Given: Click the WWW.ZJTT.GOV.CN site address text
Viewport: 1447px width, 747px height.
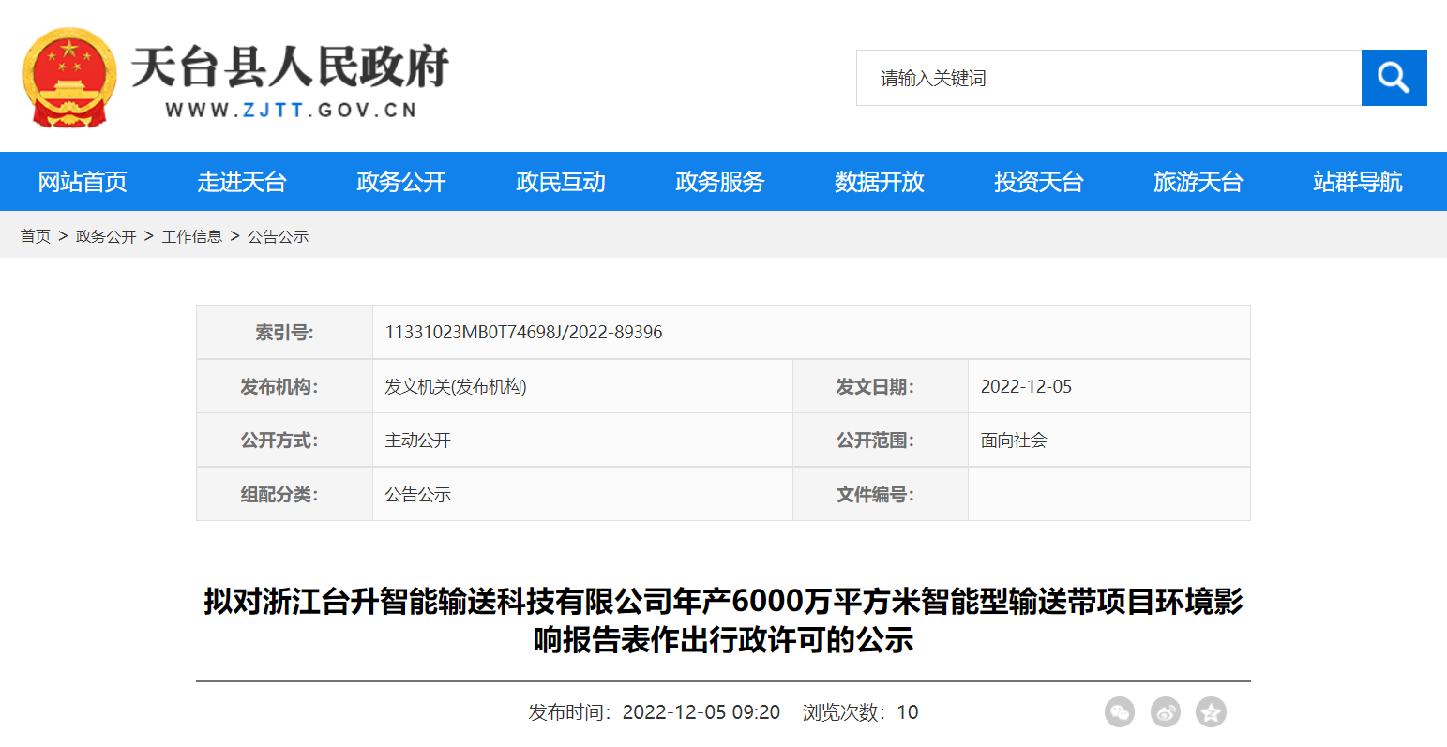Looking at the screenshot, I should coord(291,110).
